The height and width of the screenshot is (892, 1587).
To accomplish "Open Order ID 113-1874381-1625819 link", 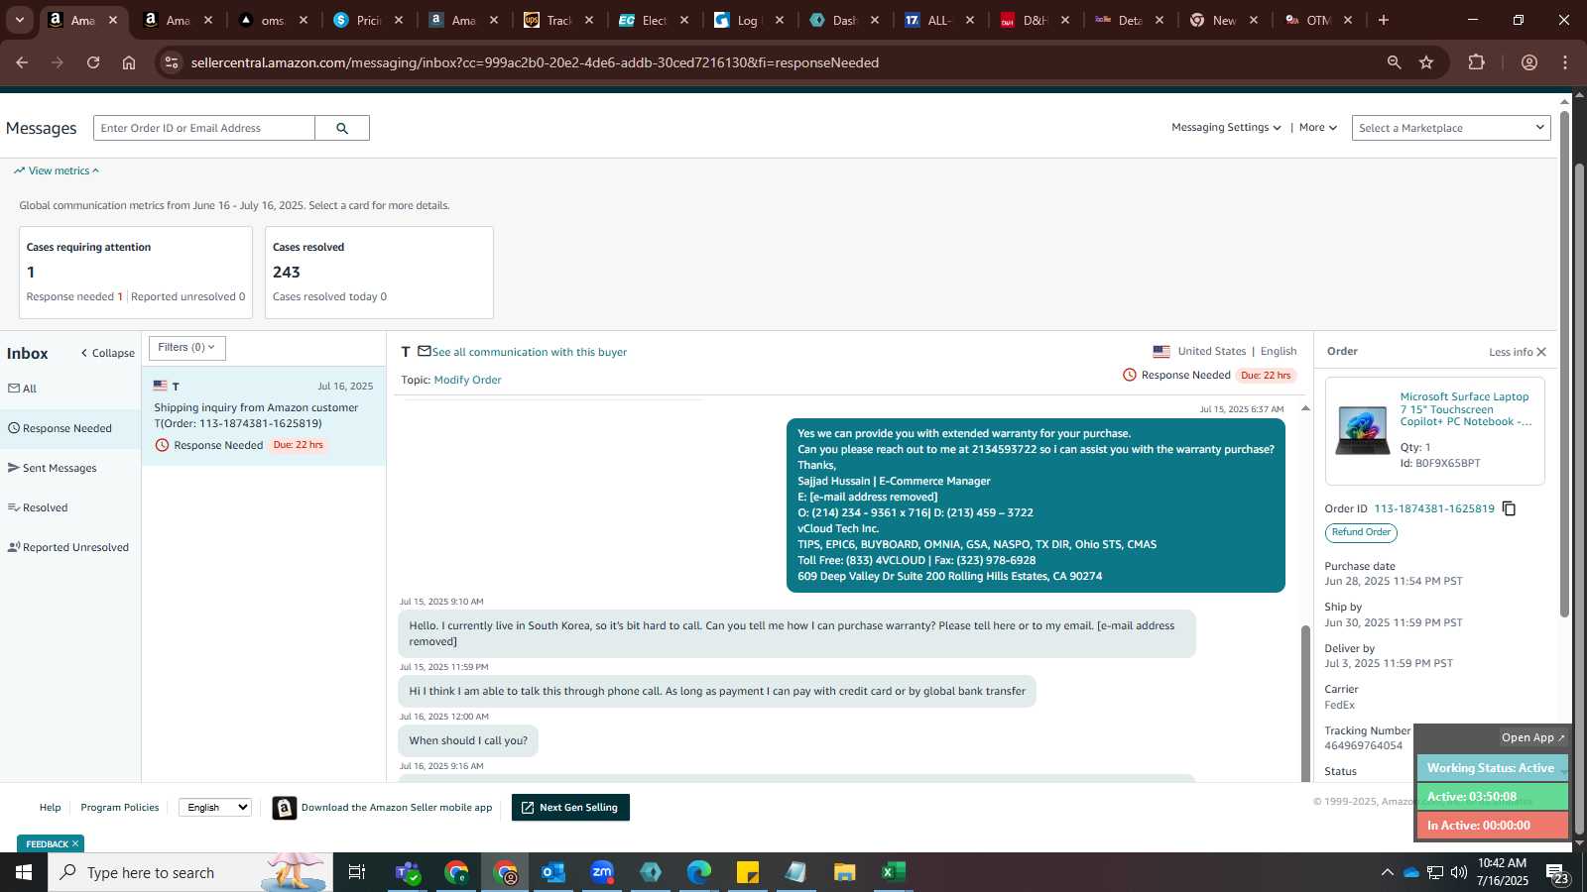I will [1434, 508].
